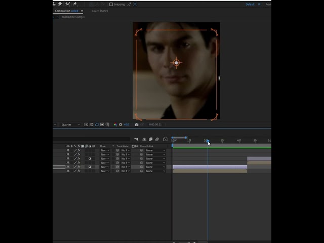The height and width of the screenshot is (243, 324).
Task: Take a snapshot with the camera icon
Action: [136, 125]
